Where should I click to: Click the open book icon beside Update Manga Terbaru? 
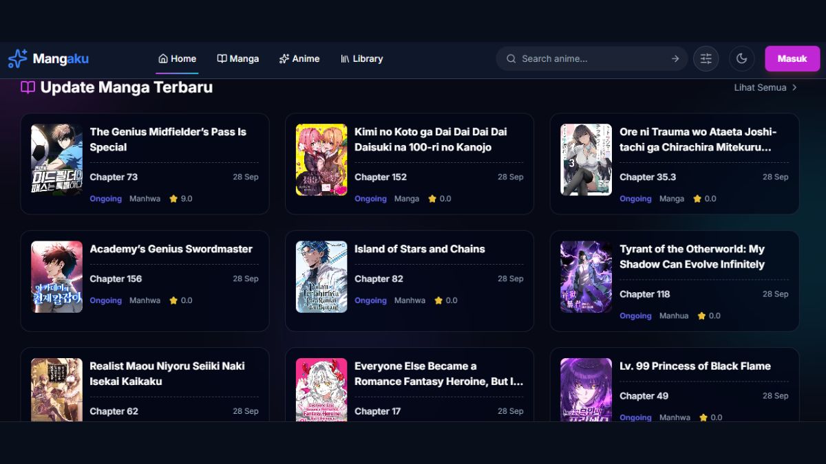point(28,88)
